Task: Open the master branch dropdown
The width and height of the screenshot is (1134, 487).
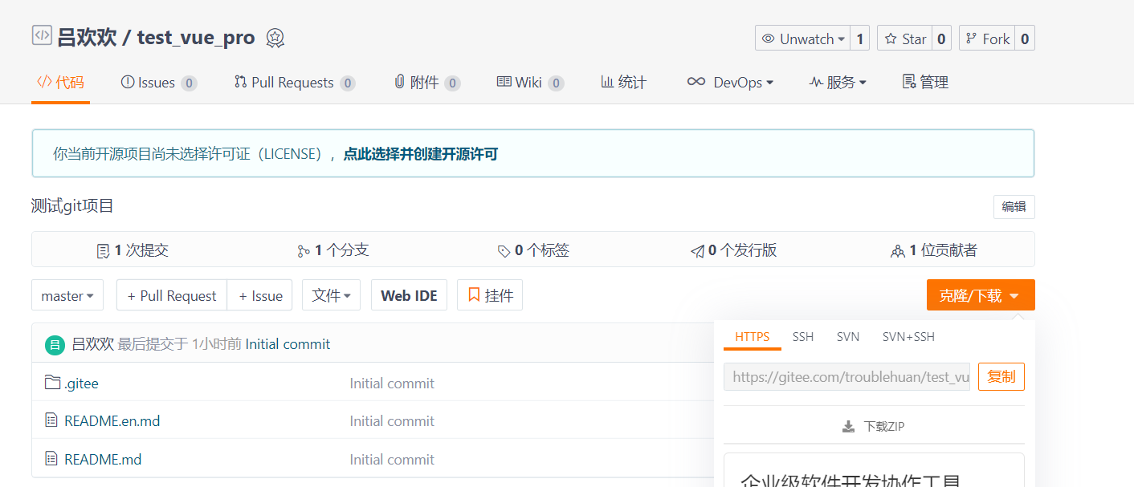Action: [x=67, y=295]
